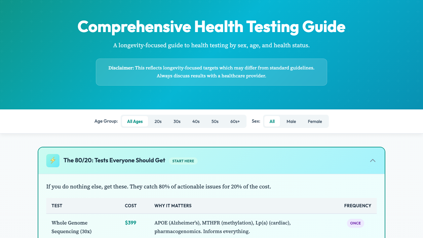Filter results by Female
The width and height of the screenshot is (423, 238).
pos(315,121)
